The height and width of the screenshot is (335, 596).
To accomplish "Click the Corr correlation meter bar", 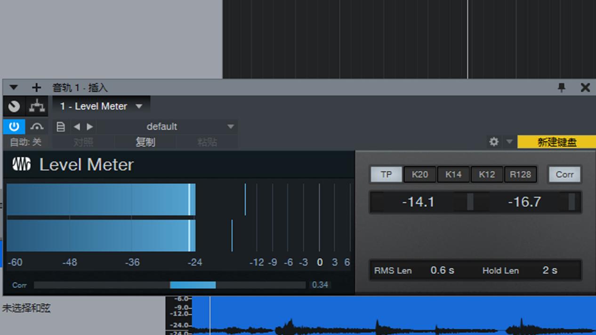I will point(169,285).
